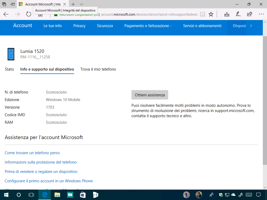This screenshot has width=267, height=200.
Task: Expand Pagamento e fatturazione dropdown
Action: click(x=148, y=26)
